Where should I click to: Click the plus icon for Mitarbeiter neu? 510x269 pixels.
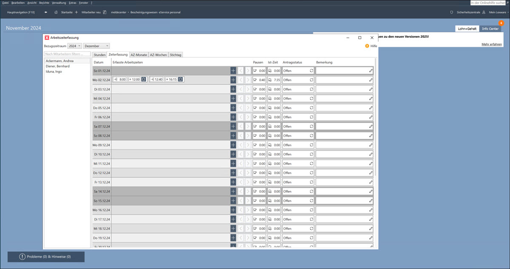(x=76, y=12)
